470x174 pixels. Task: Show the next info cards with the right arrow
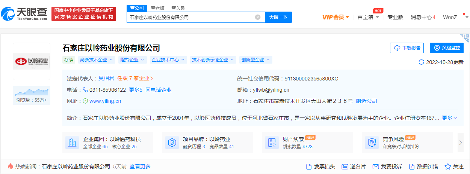(461, 143)
